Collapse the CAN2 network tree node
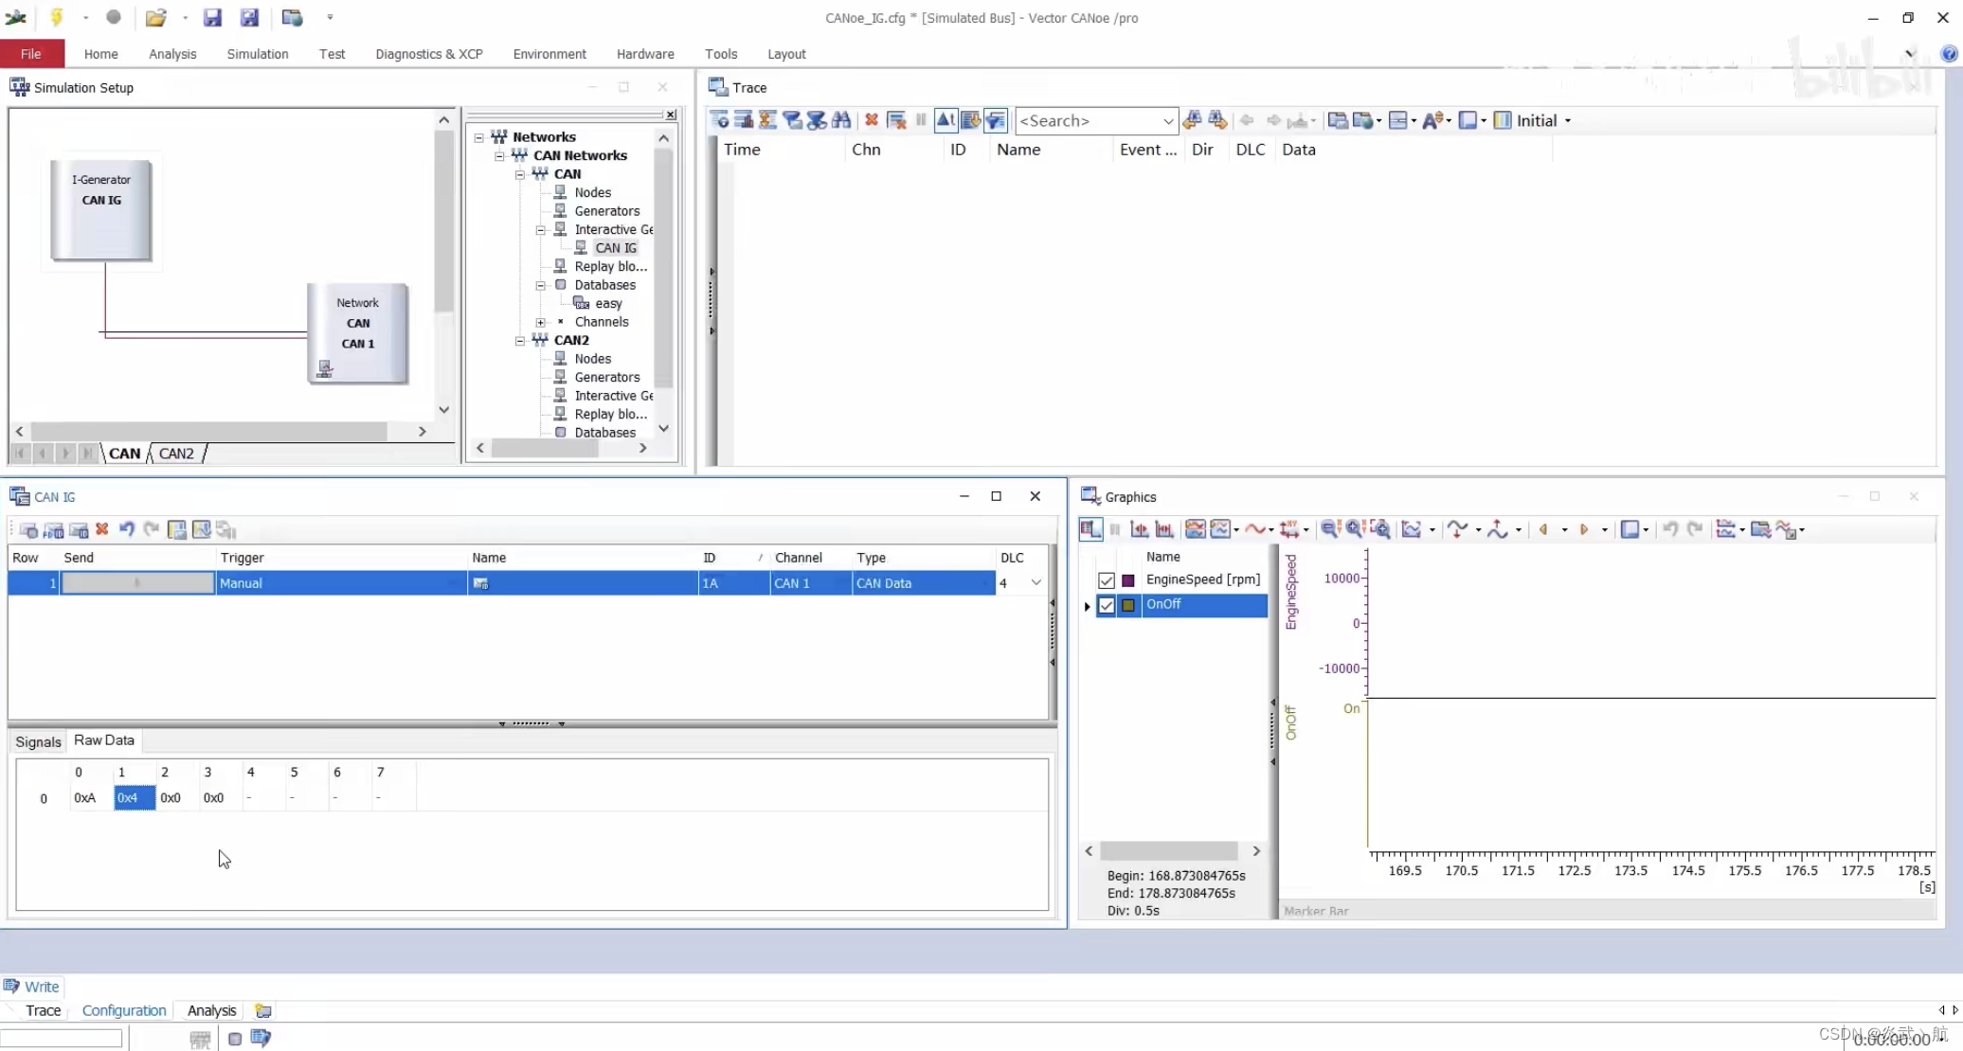1963x1051 pixels. coord(520,341)
